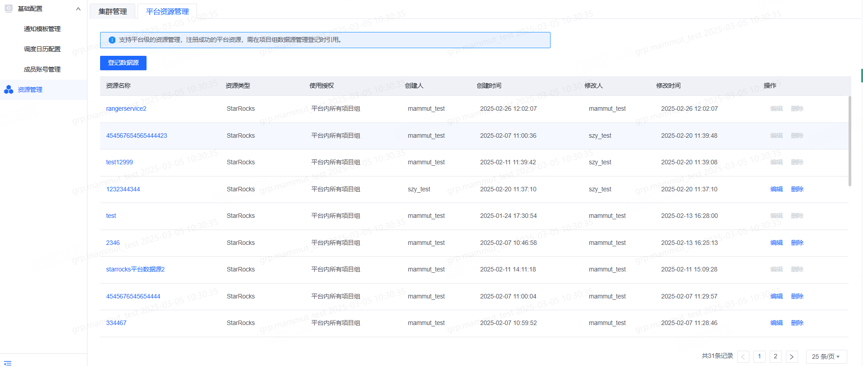Edit the 334467 row
Image resolution: width=863 pixels, height=366 pixels.
point(776,323)
